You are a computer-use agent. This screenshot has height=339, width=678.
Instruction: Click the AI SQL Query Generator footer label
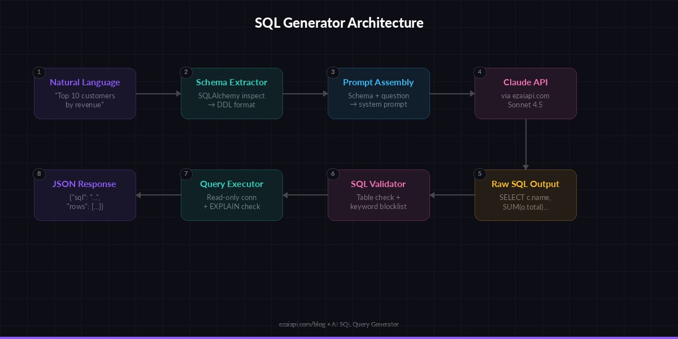(365, 324)
